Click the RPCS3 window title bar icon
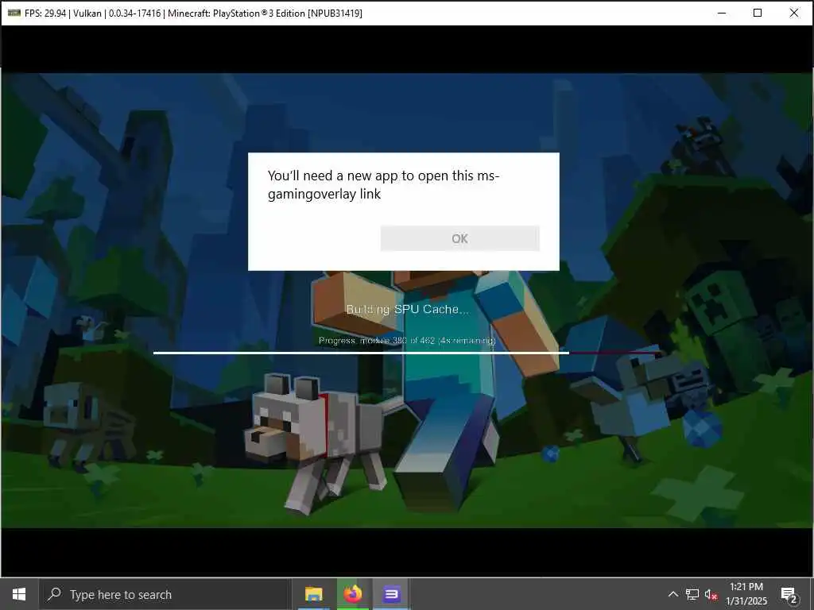This screenshot has height=610, width=814. [14, 13]
